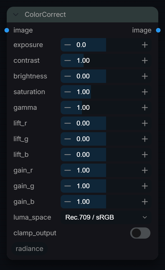Increase exposure with the plus icon

pyautogui.click(x=145, y=45)
